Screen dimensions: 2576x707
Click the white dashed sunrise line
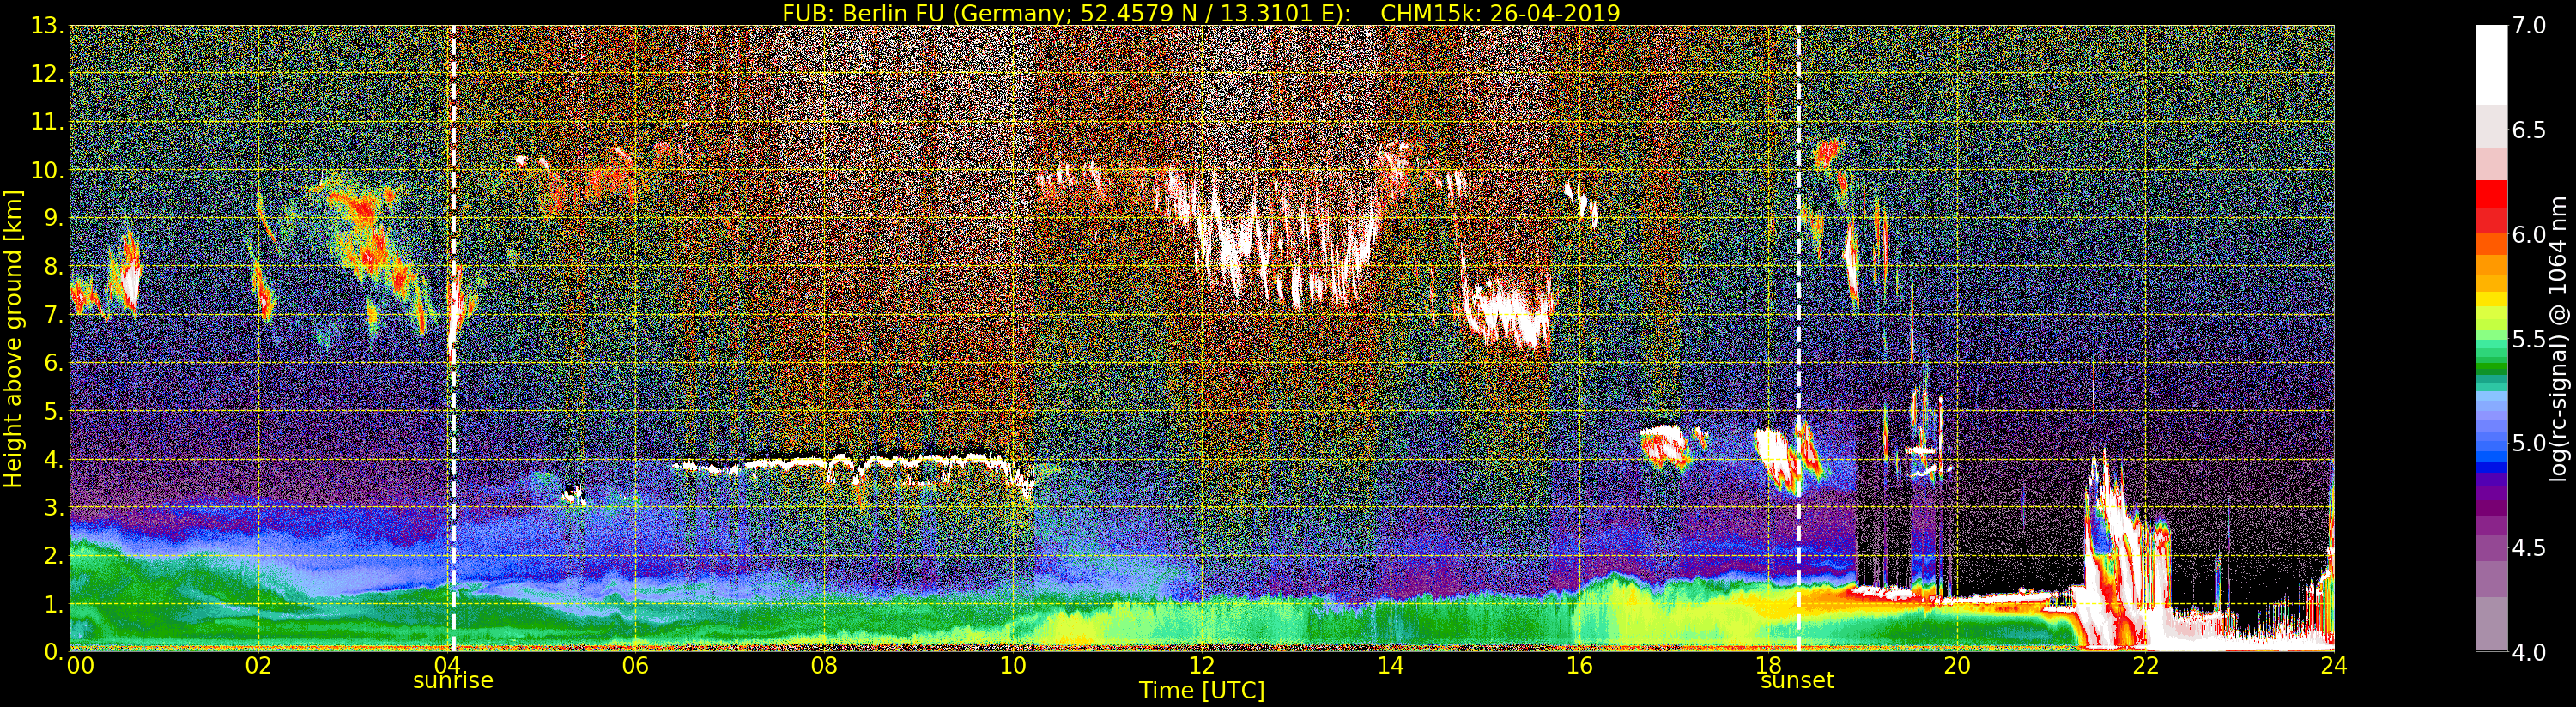(453, 338)
